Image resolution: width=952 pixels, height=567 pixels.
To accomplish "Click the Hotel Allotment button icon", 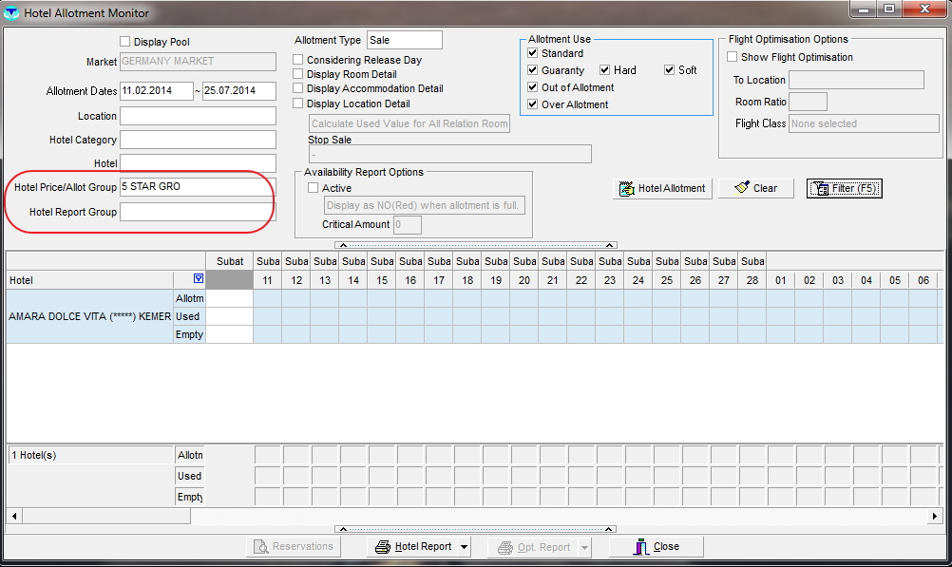I will 627,188.
